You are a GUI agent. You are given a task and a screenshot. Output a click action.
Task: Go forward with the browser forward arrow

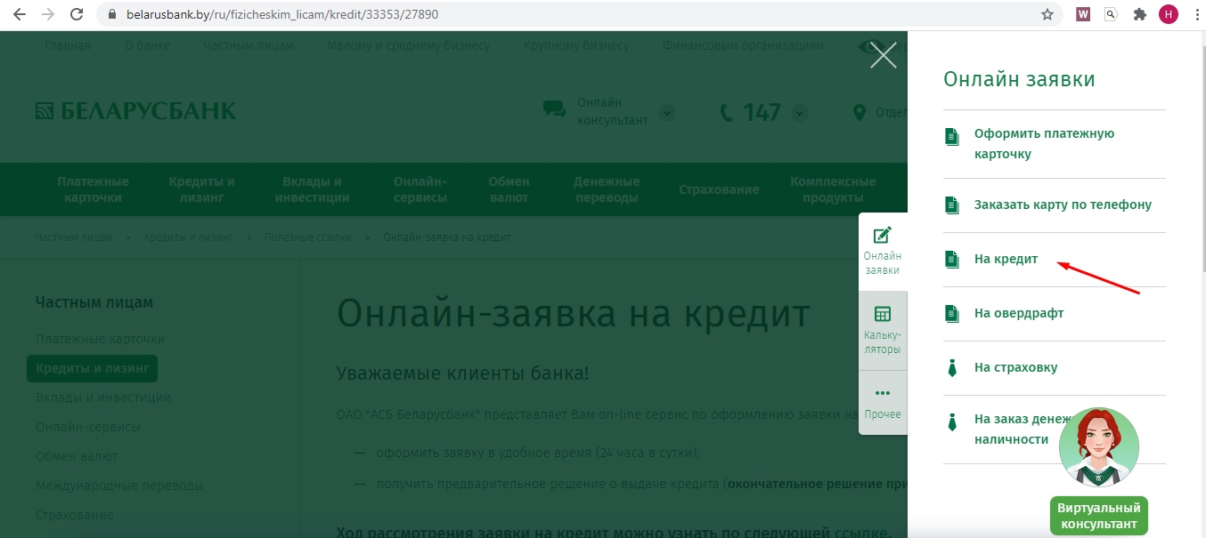(48, 14)
